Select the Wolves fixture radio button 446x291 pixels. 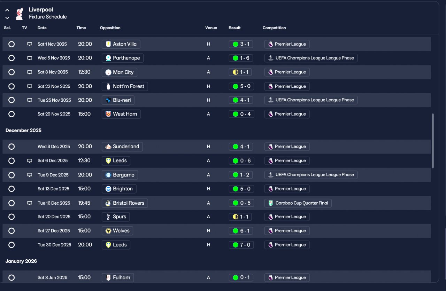click(11, 231)
